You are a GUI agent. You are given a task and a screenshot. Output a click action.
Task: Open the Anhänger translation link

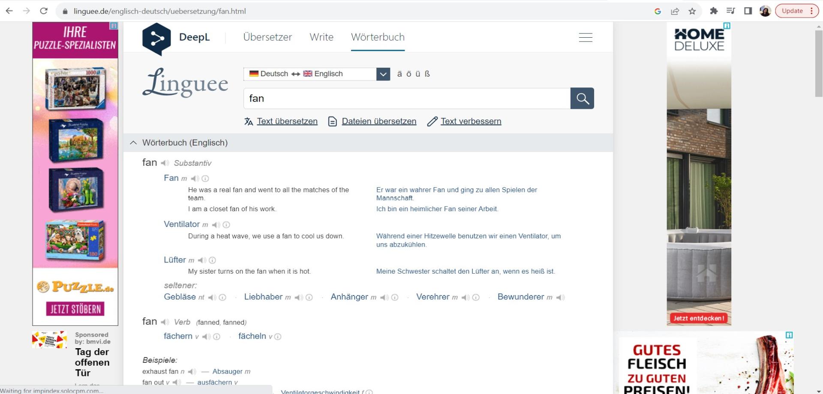[349, 297]
